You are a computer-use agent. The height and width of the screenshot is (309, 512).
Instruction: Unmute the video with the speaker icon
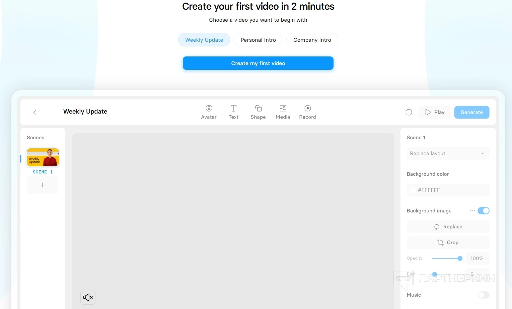tap(88, 297)
